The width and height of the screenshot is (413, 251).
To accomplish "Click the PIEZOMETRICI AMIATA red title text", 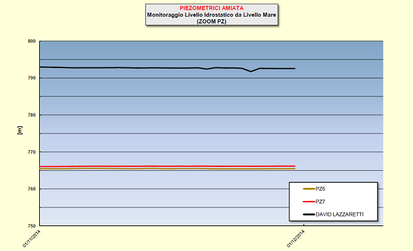I will (212, 8).
